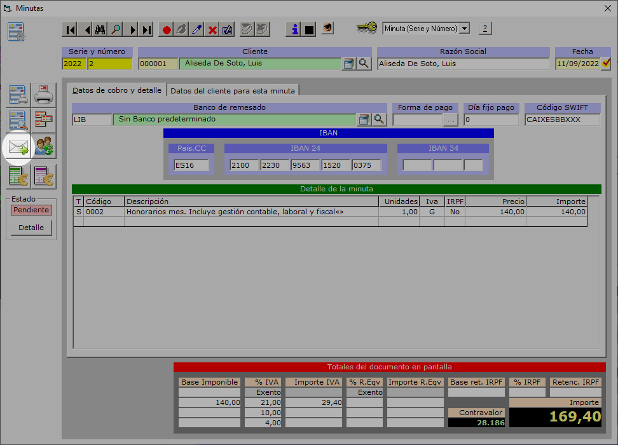Open the document print preview with magnifier icon
This screenshot has width=618, height=445.
[18, 120]
